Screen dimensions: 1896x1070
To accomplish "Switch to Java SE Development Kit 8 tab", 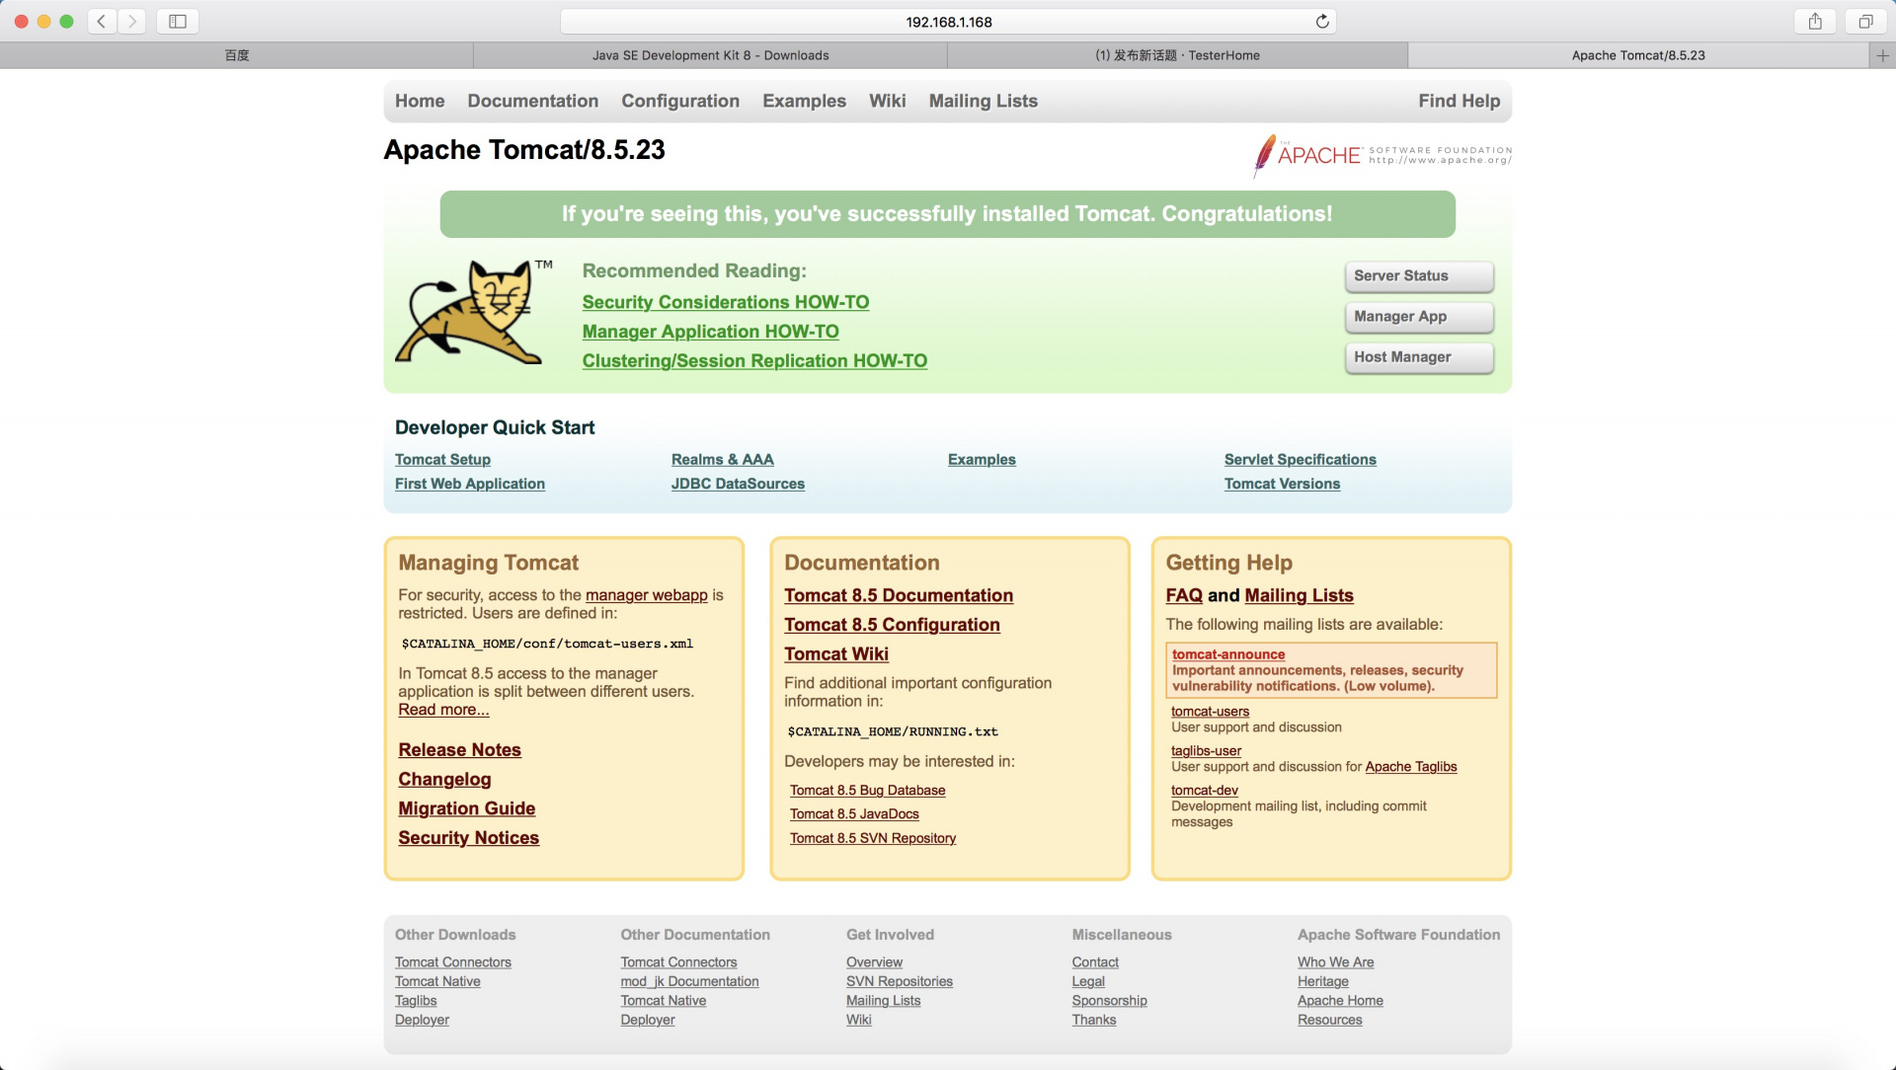I will [710, 55].
